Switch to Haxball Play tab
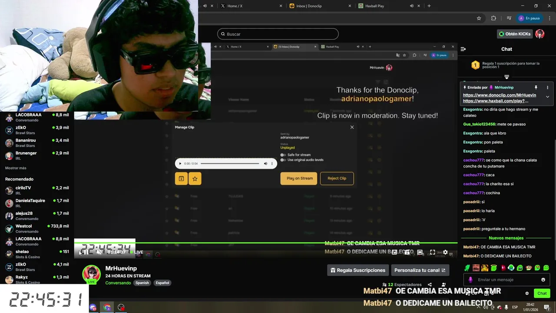This screenshot has height=313, width=556. click(389, 6)
